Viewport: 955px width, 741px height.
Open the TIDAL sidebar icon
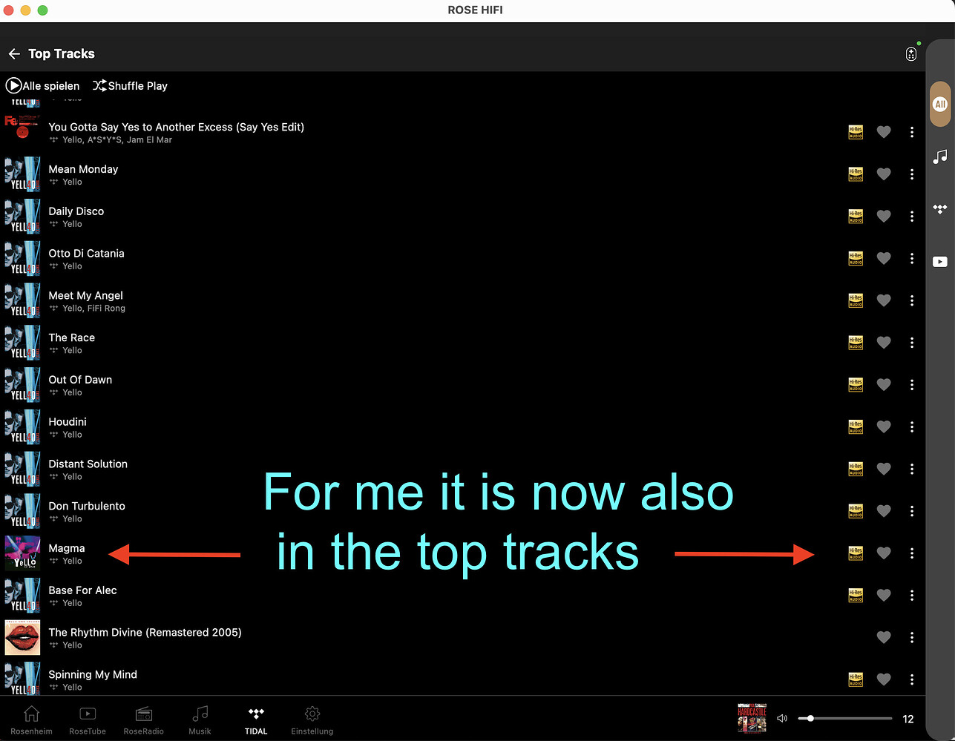[940, 209]
